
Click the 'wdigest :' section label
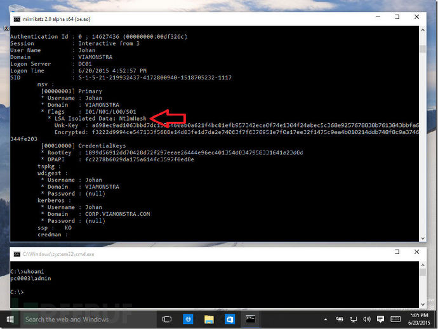(x=53, y=173)
